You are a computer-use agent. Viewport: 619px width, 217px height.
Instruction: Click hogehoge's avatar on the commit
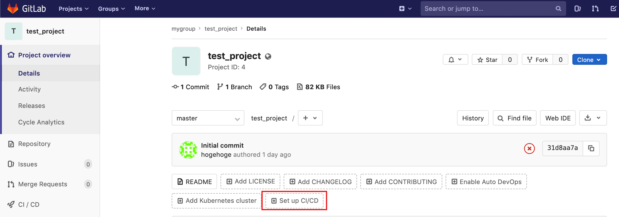tap(188, 150)
